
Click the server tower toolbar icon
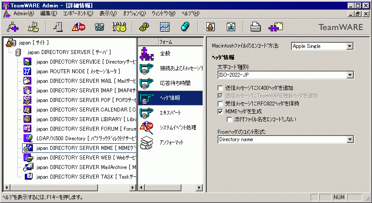coord(58,27)
